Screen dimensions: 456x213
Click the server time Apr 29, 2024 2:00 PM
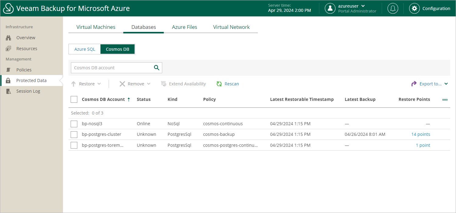pos(289,10)
